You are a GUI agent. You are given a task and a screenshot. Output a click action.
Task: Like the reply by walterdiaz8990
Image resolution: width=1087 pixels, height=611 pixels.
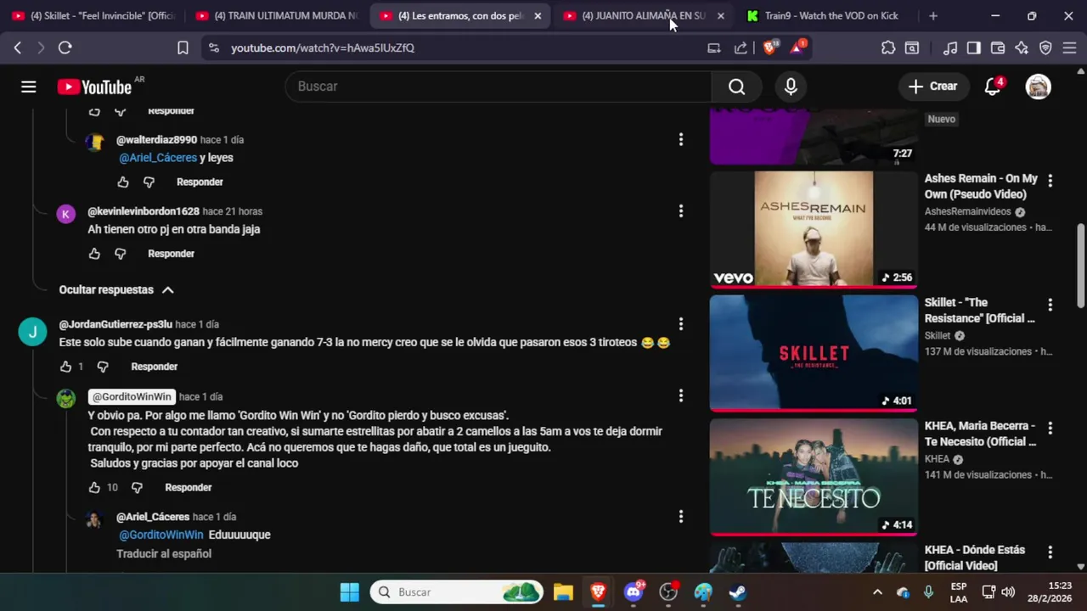tap(123, 182)
